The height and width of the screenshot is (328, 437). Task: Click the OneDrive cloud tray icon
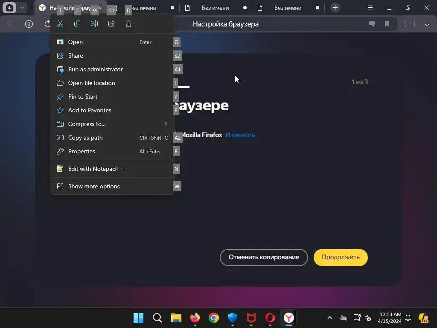click(x=344, y=318)
